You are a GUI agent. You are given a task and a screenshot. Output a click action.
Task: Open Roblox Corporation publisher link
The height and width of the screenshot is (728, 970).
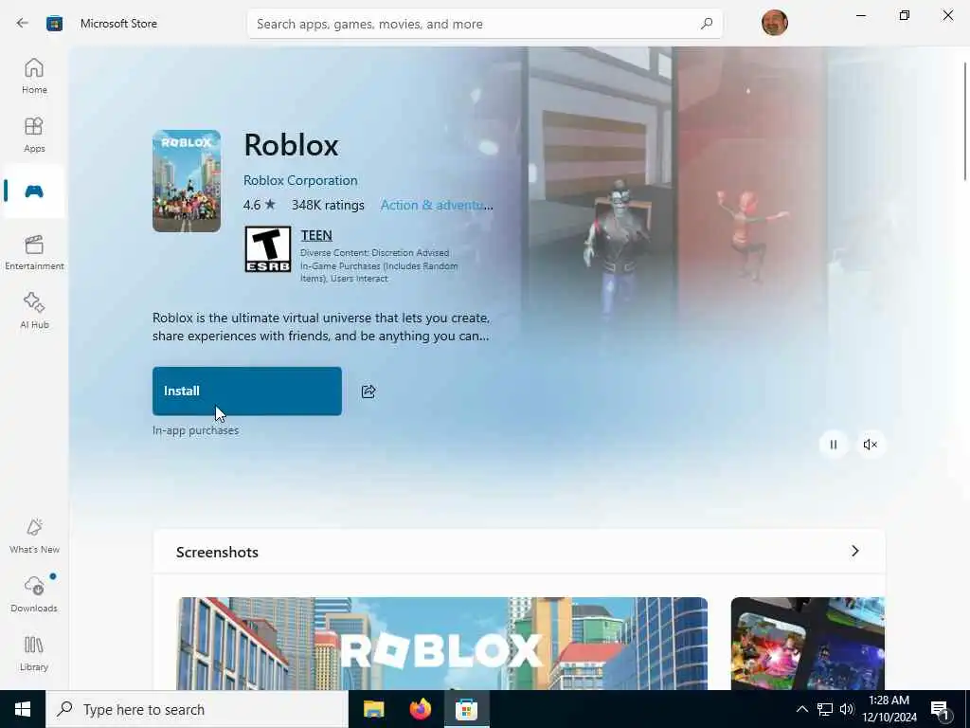coord(300,180)
